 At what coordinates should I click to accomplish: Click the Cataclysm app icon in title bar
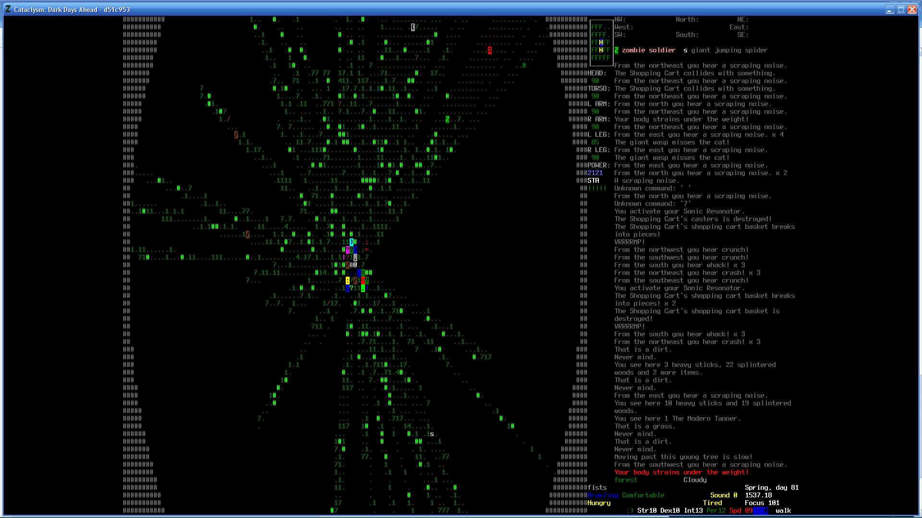coord(8,9)
